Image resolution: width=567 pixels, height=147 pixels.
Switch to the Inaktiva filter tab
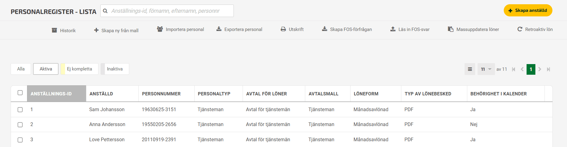[115, 69]
